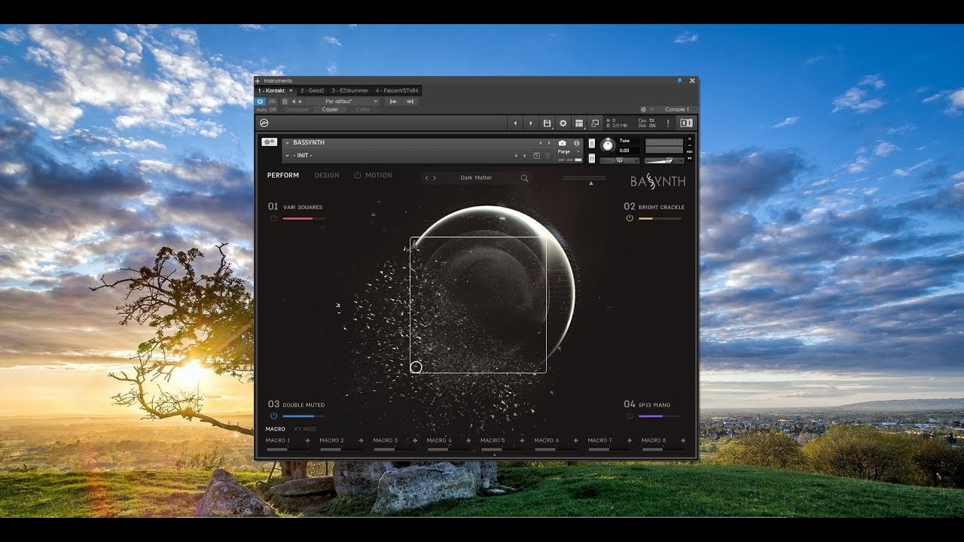Click the snapshot camera icon
This screenshot has height=542, width=964.
(x=562, y=143)
